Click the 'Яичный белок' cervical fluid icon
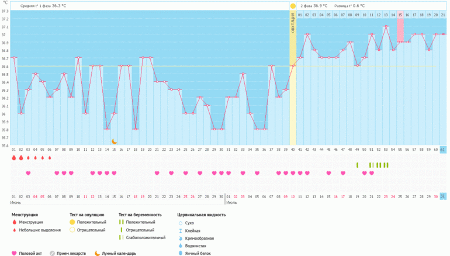The image size is (450, 256). pyautogui.click(x=179, y=253)
